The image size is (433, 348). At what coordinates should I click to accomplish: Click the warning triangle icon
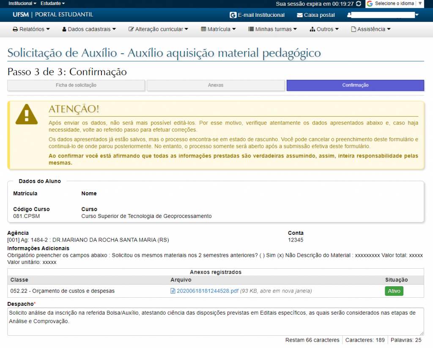coord(27,114)
